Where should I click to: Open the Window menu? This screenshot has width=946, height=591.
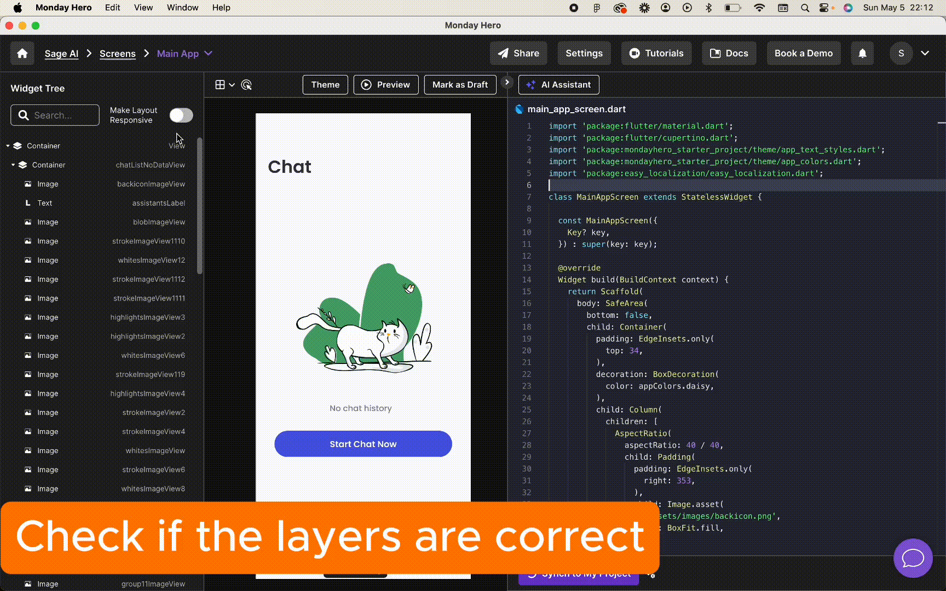pyautogui.click(x=182, y=8)
